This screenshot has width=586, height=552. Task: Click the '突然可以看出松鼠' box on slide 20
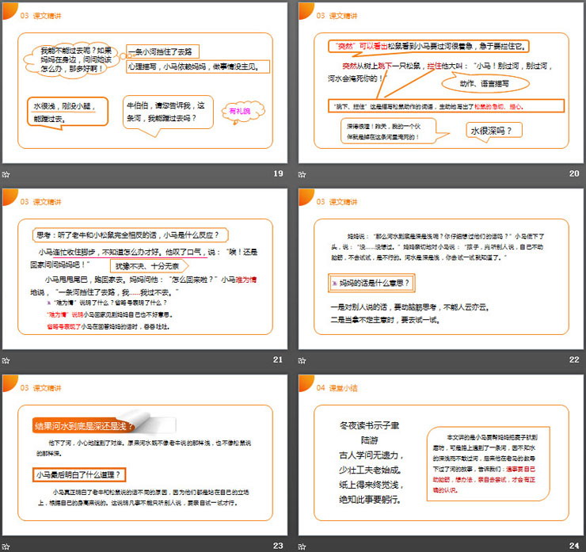[428, 47]
